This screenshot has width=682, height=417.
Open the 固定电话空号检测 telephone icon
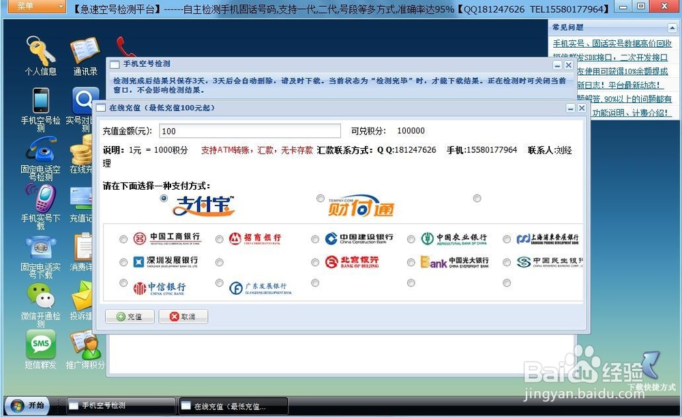[41, 149]
